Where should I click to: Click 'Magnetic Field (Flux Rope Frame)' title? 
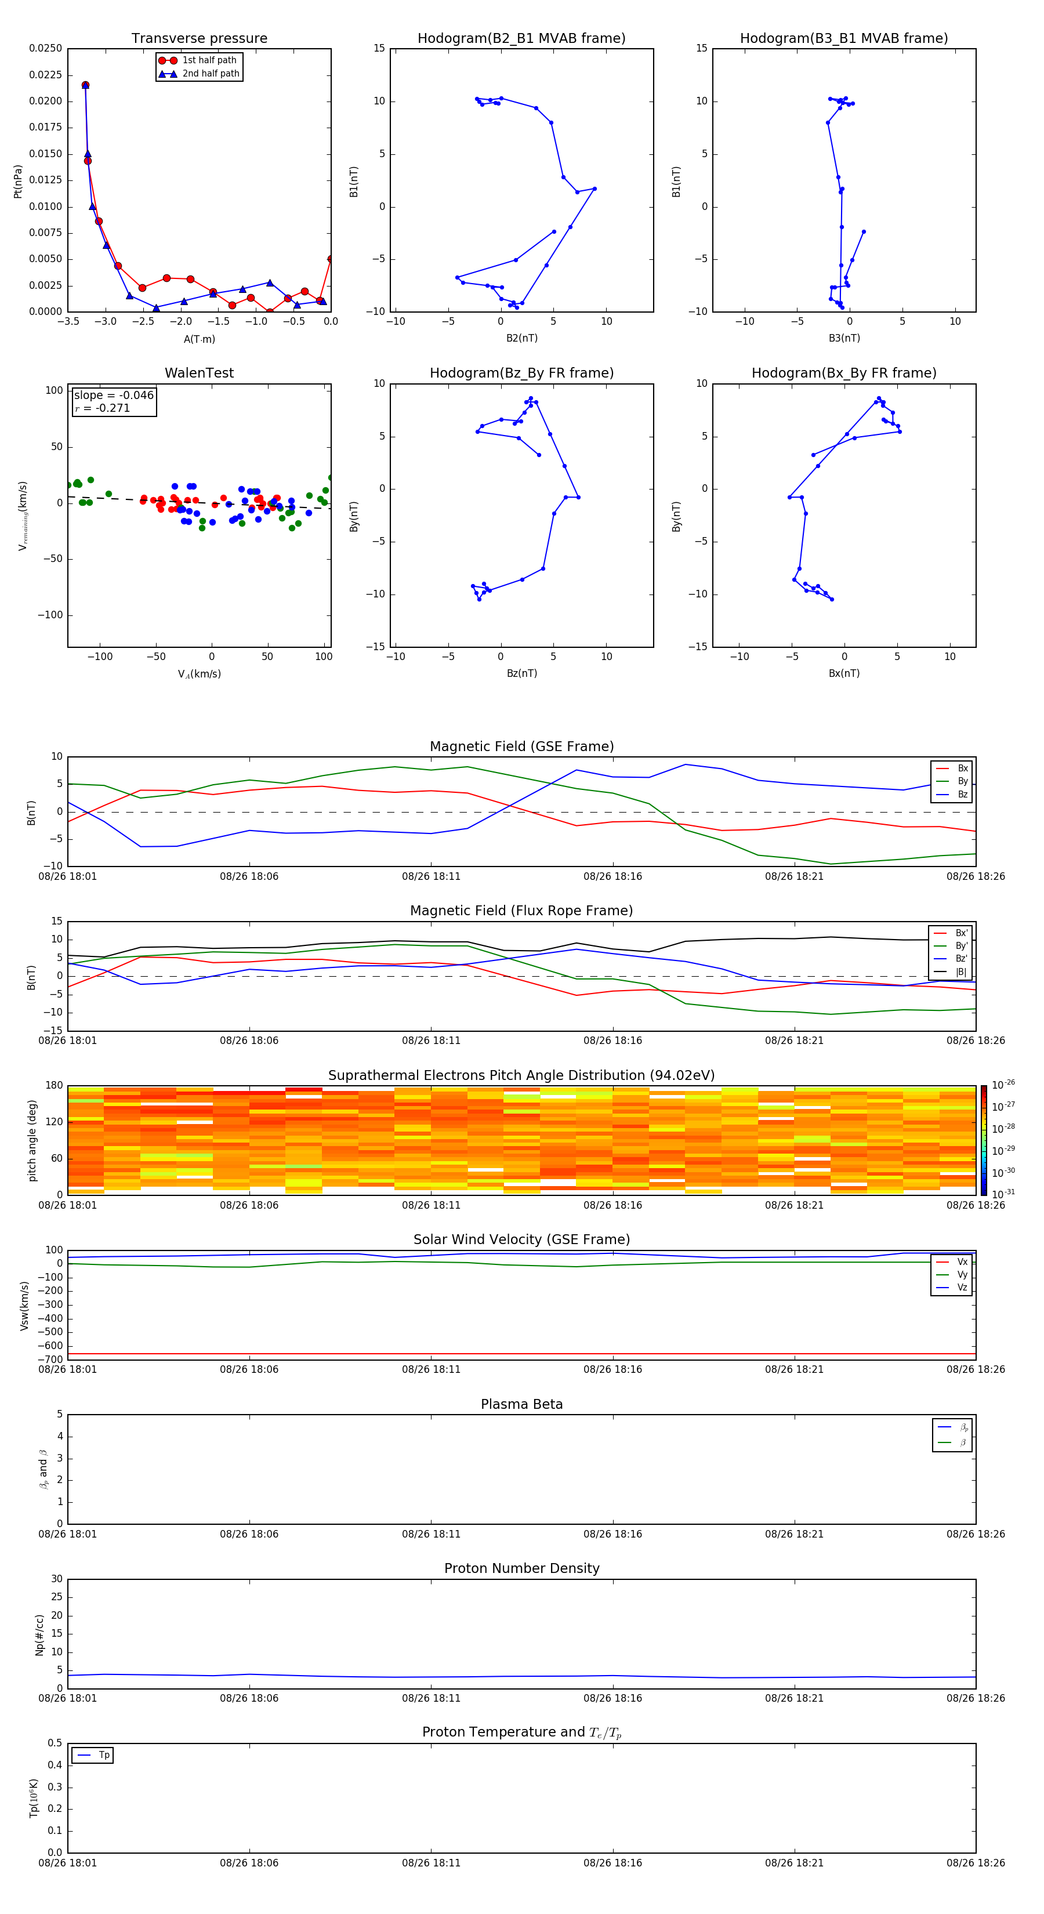(521, 911)
